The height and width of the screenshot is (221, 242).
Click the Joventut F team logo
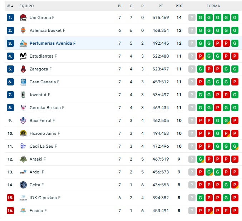pyautogui.click(x=23, y=95)
